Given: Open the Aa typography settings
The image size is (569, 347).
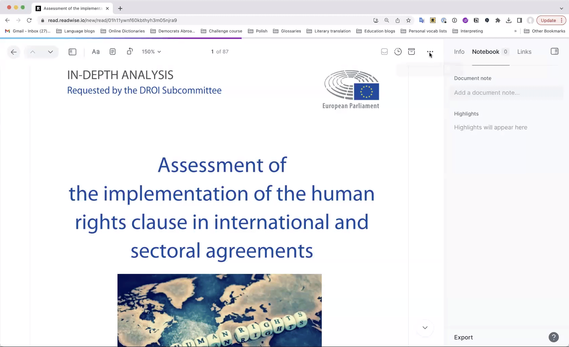Looking at the screenshot, I should click(96, 52).
